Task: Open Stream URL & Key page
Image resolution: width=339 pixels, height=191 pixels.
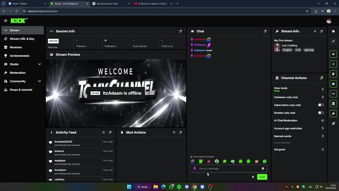Action: click(x=23, y=39)
